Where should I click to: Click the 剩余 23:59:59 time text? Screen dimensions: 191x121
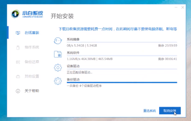click(x=168, y=46)
